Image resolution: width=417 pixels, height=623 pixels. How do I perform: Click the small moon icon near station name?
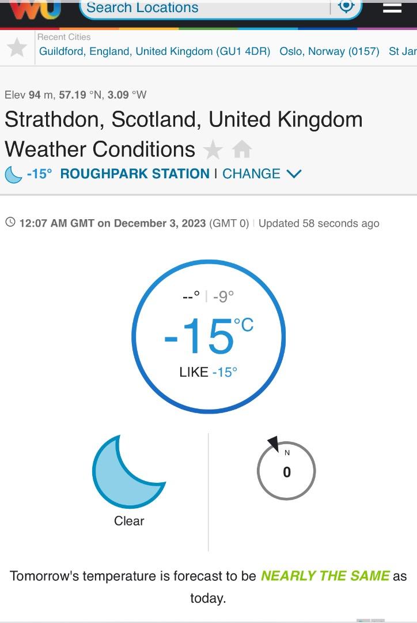(x=13, y=174)
